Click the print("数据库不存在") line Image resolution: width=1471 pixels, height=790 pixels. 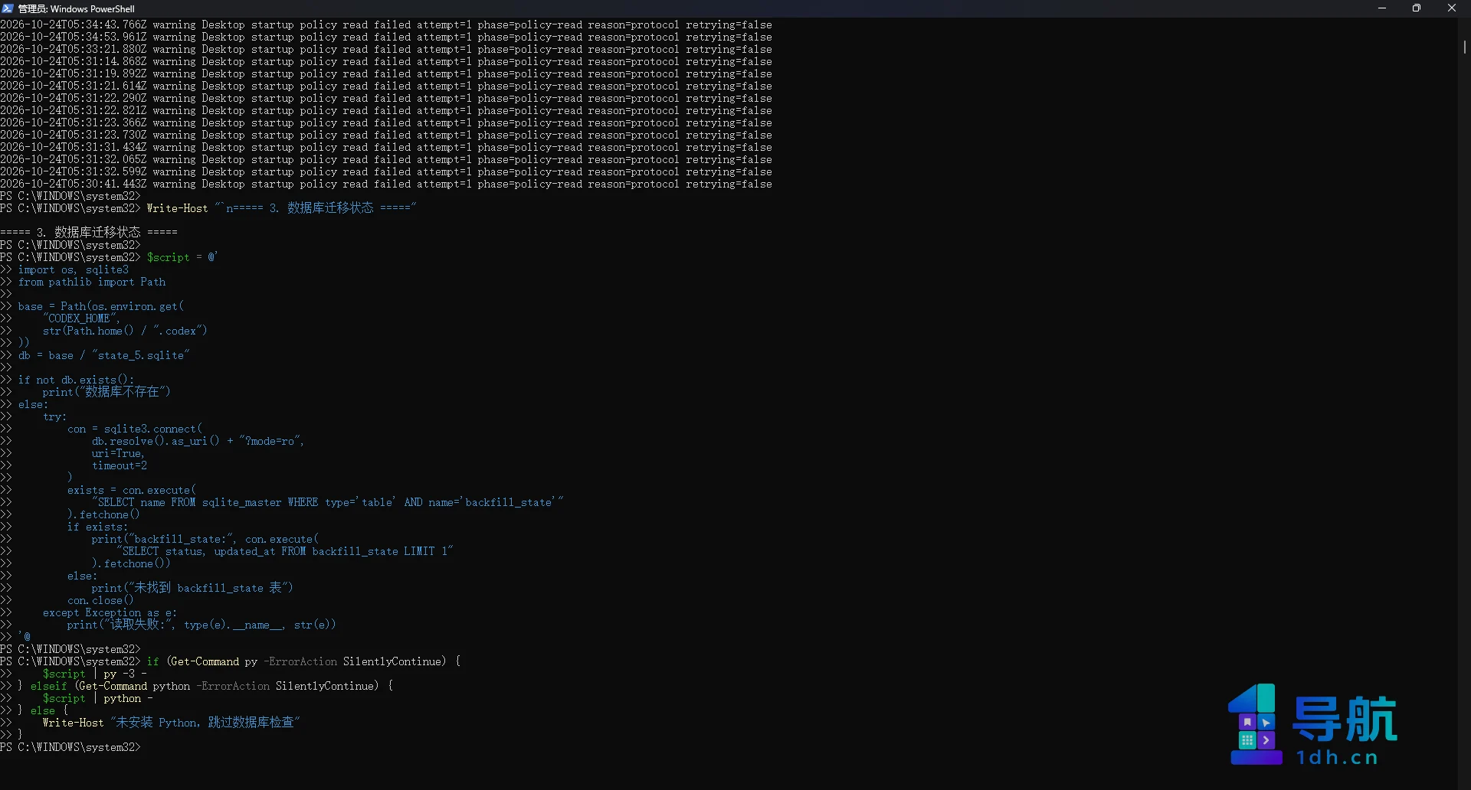pos(106,392)
